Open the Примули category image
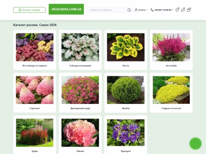Image resolution: width=206 pixels, height=154 pixels. [126, 133]
